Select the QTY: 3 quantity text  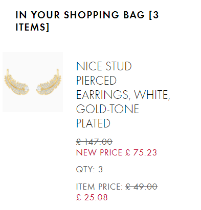click(90, 169)
